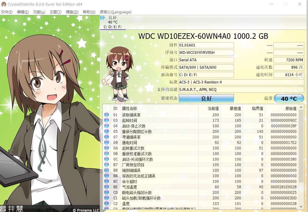308x212 pixels.
Task: Click the 接口 field showing Serial ATA
Action: pos(206,60)
